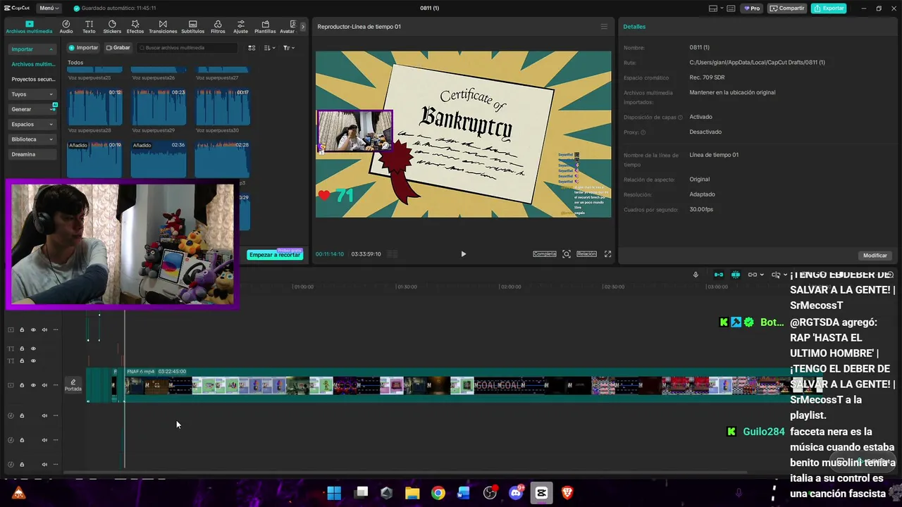Click the Relación aspect ratio button
Viewport: 902px width, 507px height.
pos(586,254)
